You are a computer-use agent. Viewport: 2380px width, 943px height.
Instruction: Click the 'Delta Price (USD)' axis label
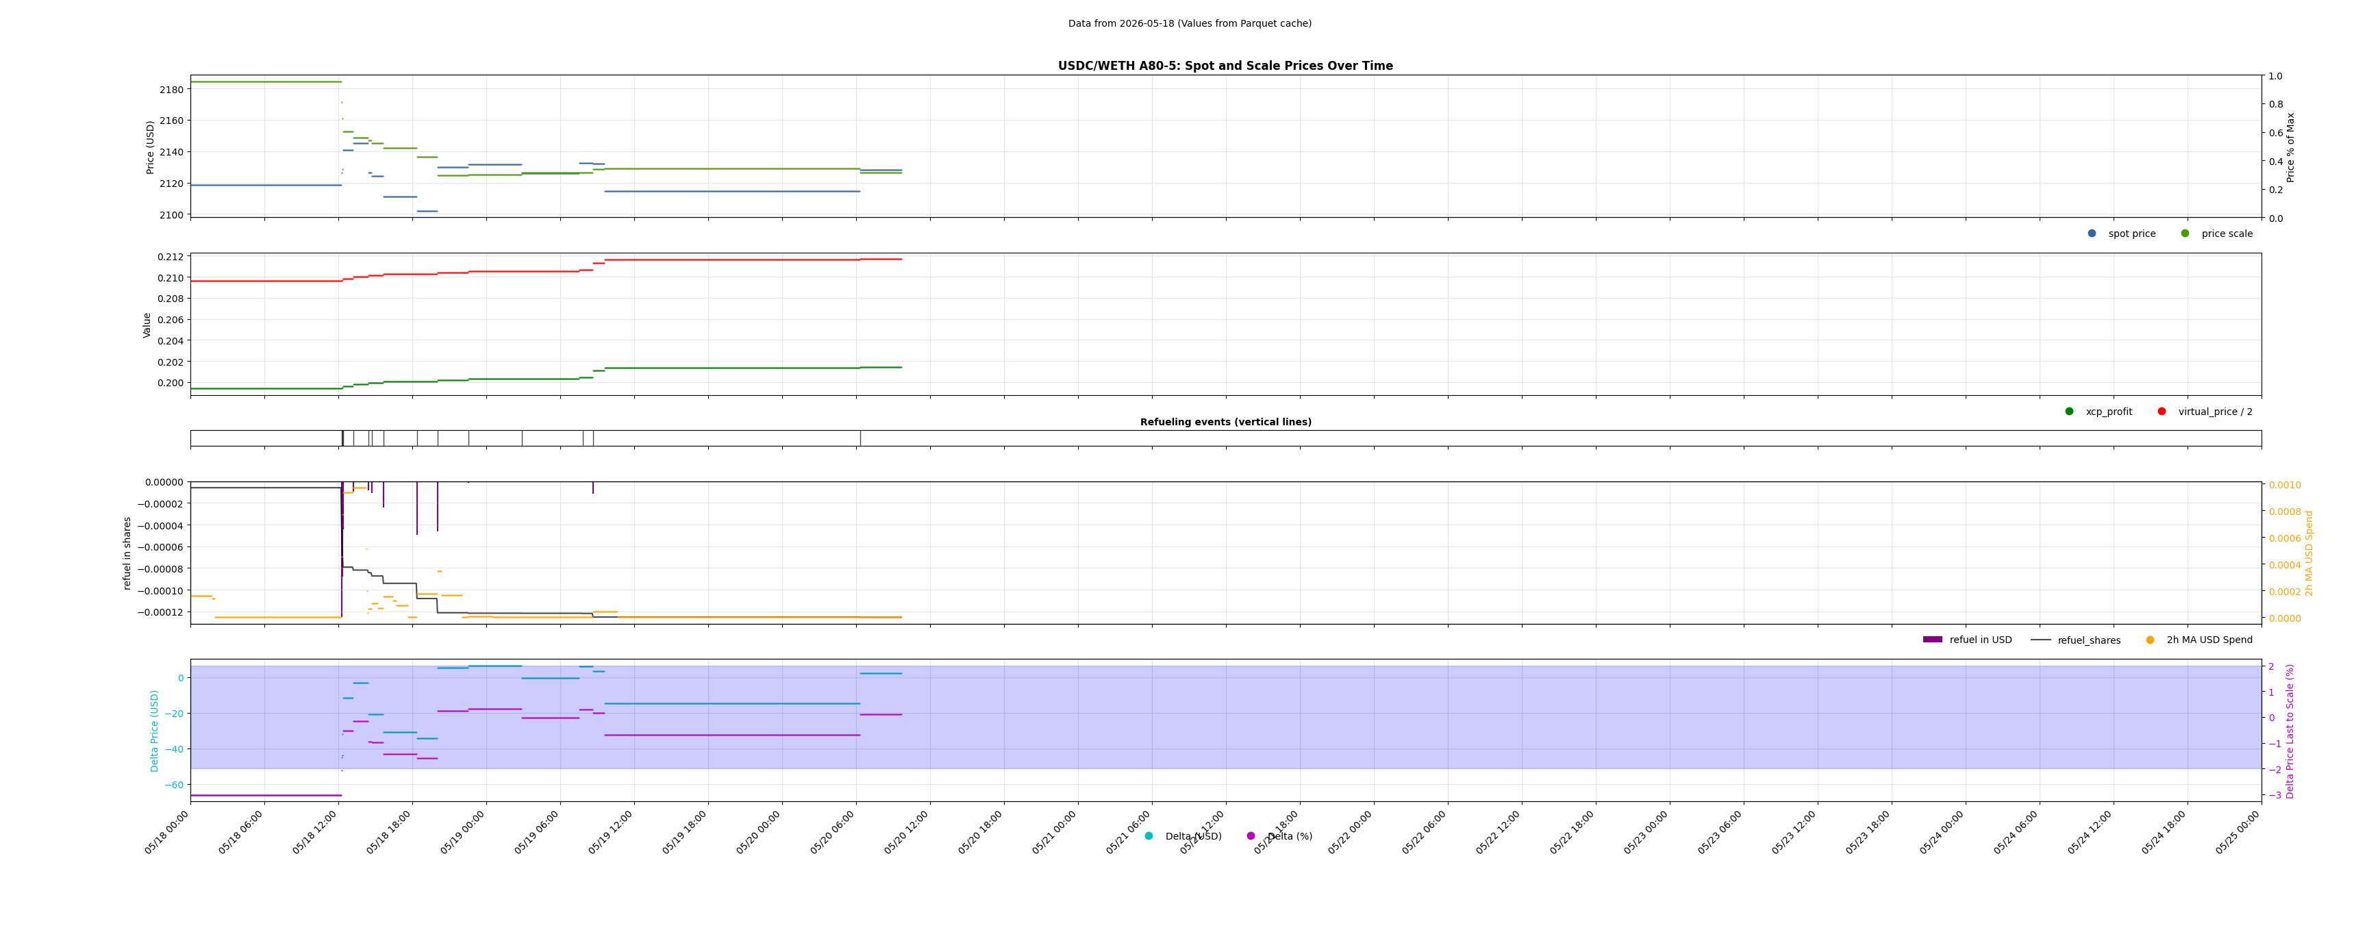155,731
